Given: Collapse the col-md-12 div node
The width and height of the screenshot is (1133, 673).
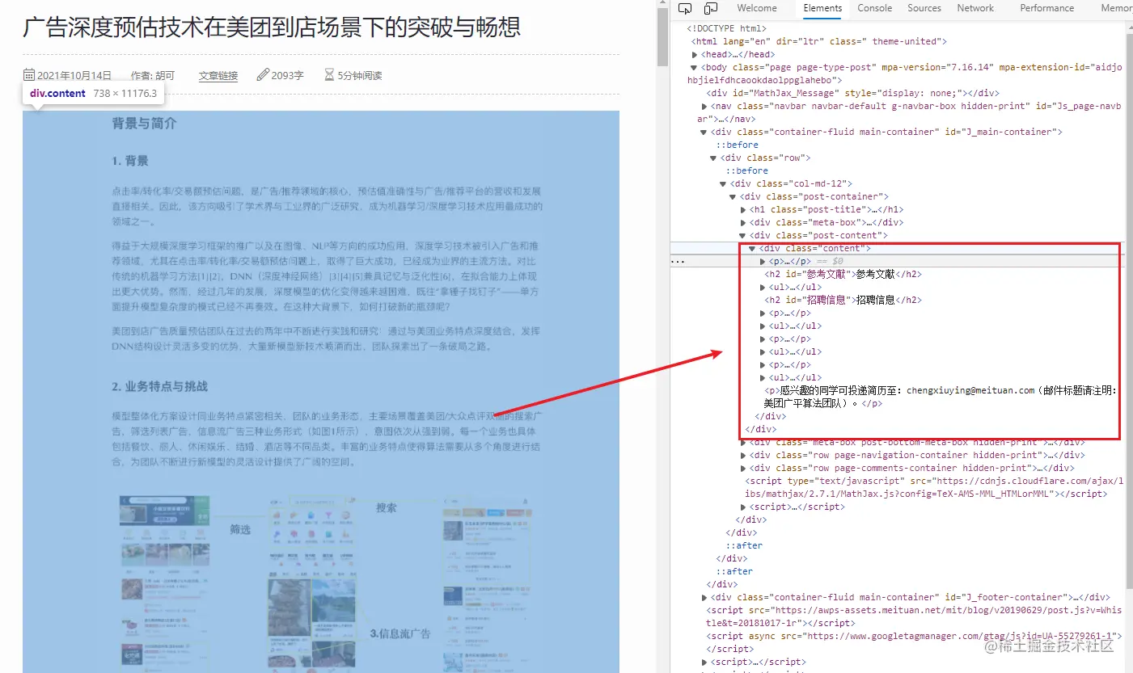Looking at the screenshot, I should point(723,183).
